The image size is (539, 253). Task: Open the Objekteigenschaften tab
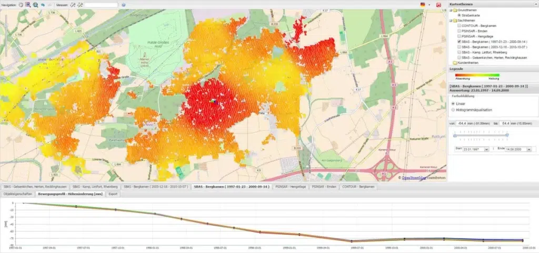tap(16, 194)
